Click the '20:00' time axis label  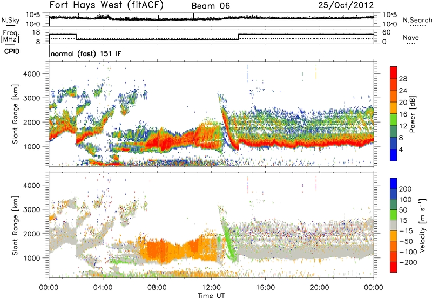(320, 288)
